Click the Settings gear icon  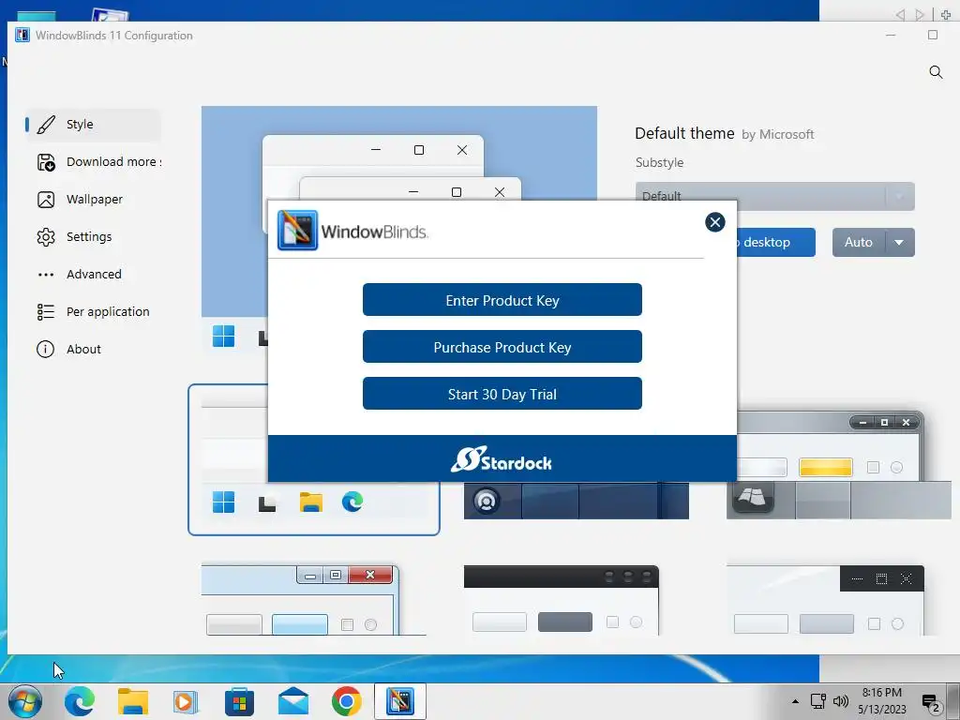[46, 237]
